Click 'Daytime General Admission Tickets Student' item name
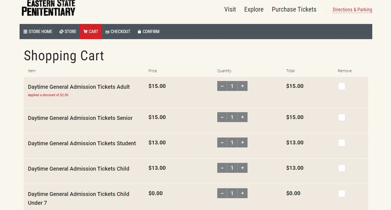The height and width of the screenshot is (210, 391). [82, 143]
